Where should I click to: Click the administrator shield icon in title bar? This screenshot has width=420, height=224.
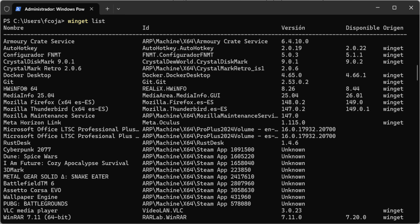7,8
